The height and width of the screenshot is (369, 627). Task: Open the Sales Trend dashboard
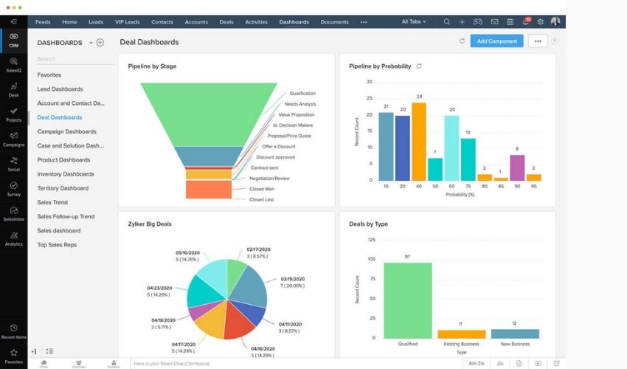52,202
